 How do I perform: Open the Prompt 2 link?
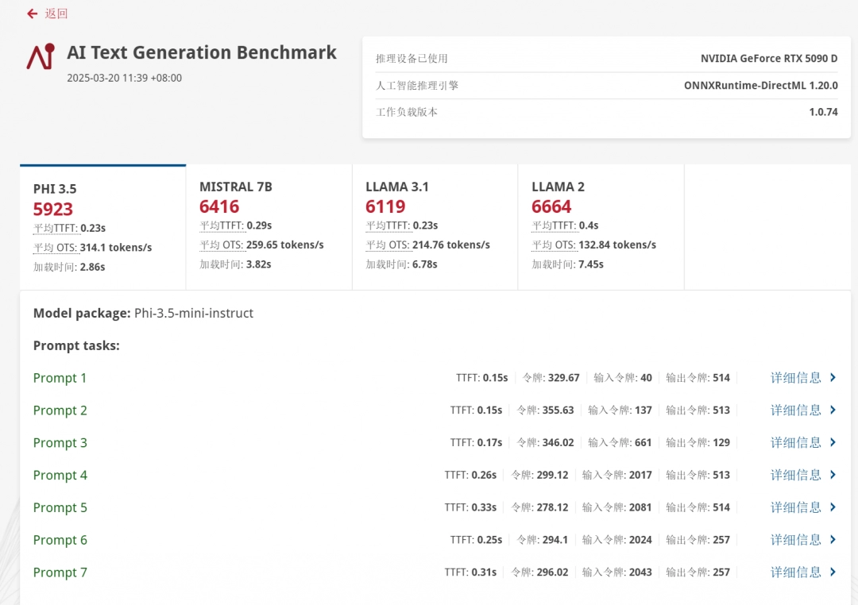tap(60, 410)
